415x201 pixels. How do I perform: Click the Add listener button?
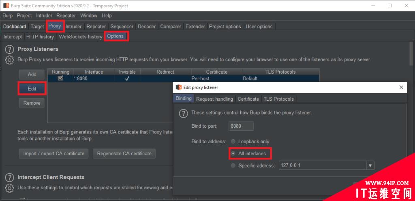coord(32,74)
